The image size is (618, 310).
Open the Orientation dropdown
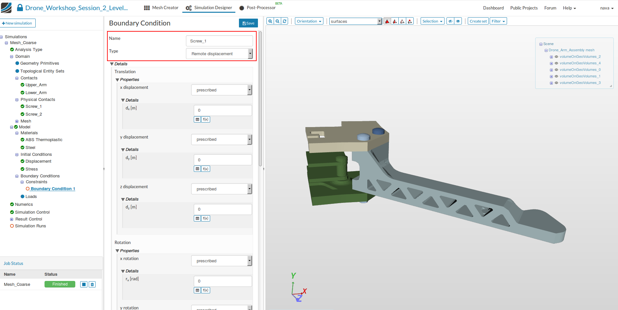point(309,21)
